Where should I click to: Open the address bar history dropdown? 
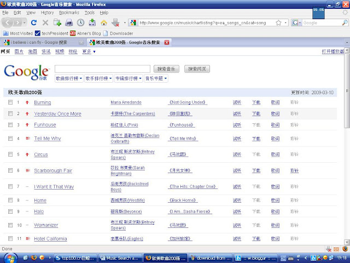285,22
